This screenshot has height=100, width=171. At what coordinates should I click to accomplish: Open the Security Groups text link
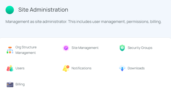click(140, 48)
